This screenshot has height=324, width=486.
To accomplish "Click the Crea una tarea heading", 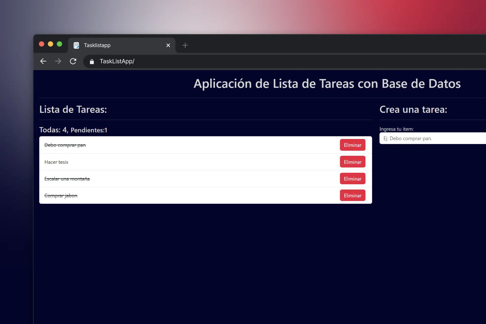I will click(413, 110).
